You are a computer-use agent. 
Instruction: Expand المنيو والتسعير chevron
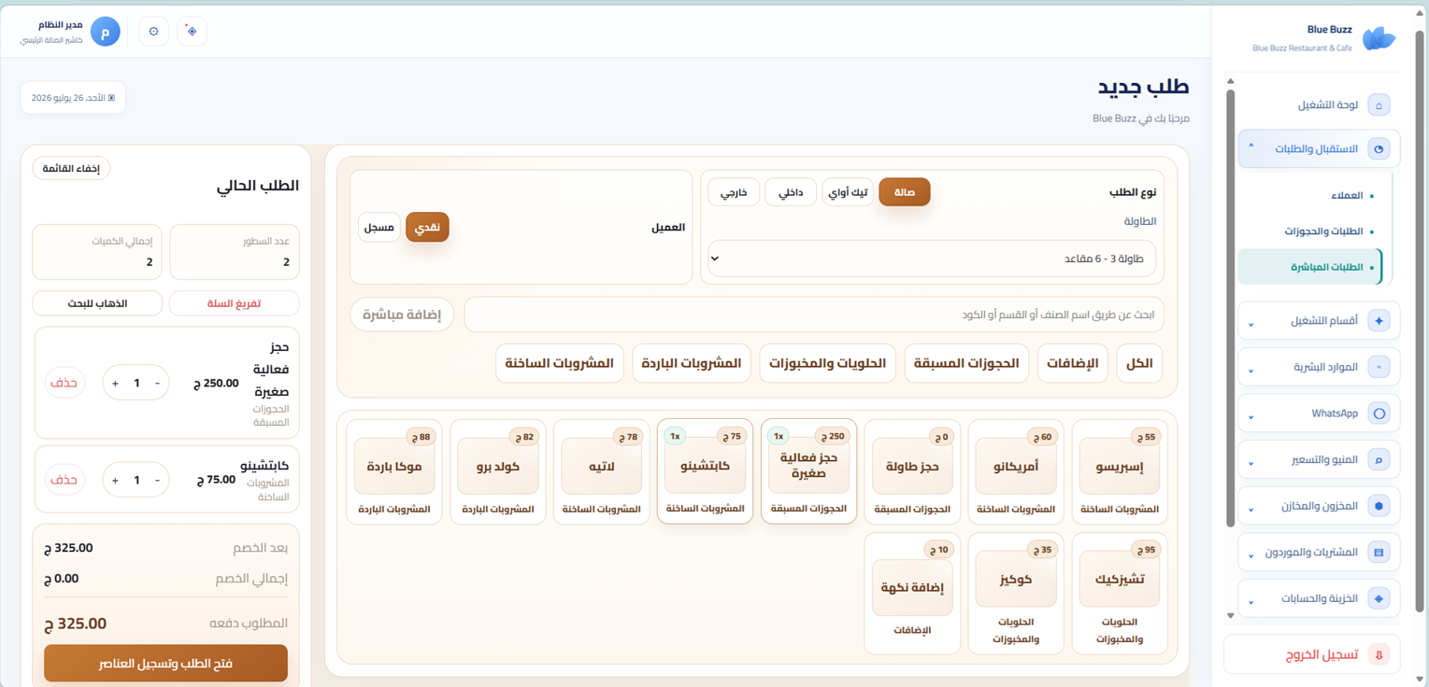pos(1251,463)
